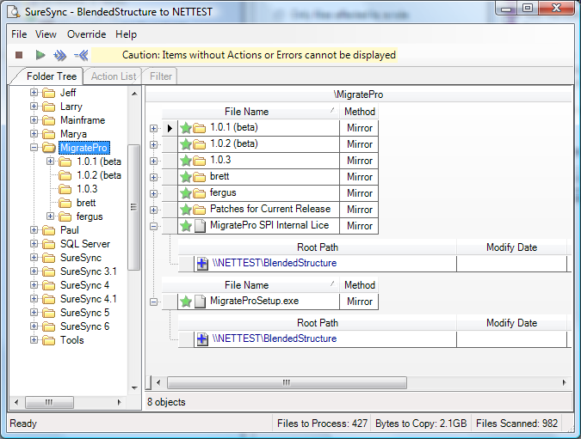The height and width of the screenshot is (439, 581).
Task: Click the blue expand-all arrows icon
Action: 59,55
